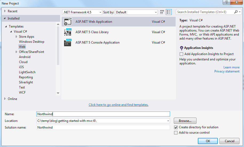
Task: Open the go online and find templates link
Action: (119, 105)
